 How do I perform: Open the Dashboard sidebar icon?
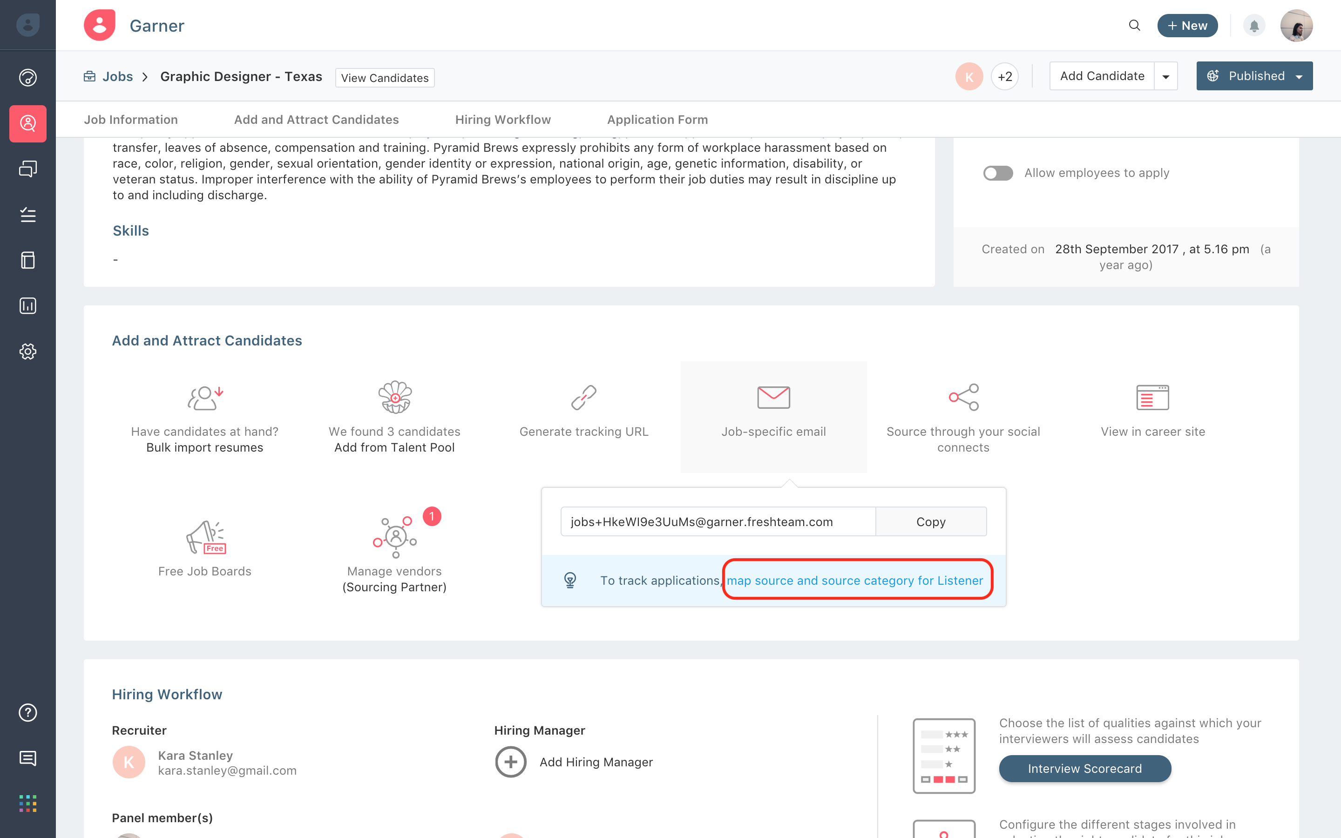pos(28,78)
